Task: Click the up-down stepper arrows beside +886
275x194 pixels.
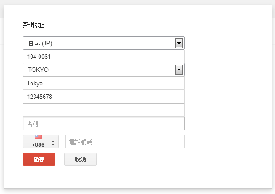Action: tap(53, 143)
